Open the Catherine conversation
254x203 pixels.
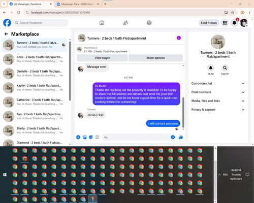click(35, 102)
